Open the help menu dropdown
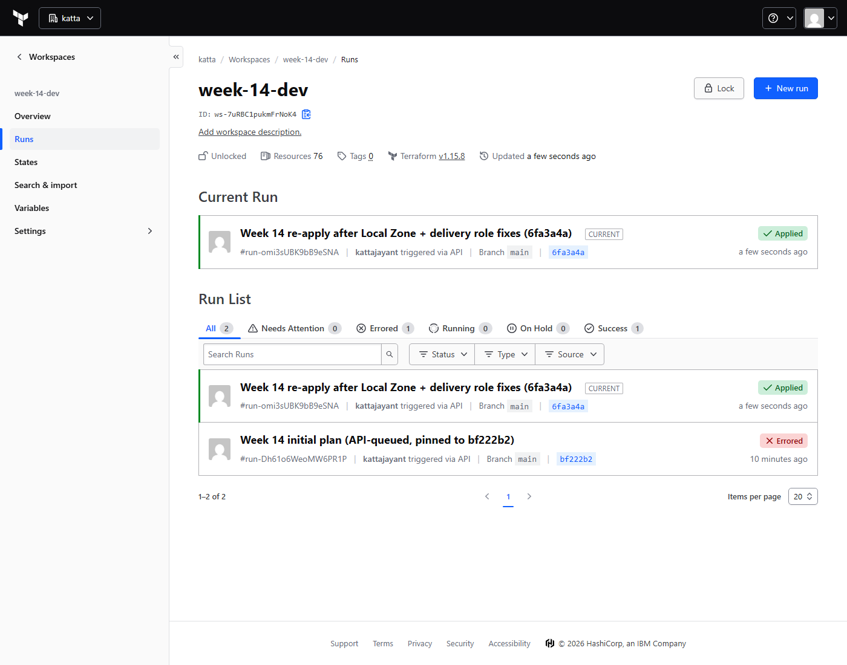This screenshot has height=665, width=847. tap(779, 18)
